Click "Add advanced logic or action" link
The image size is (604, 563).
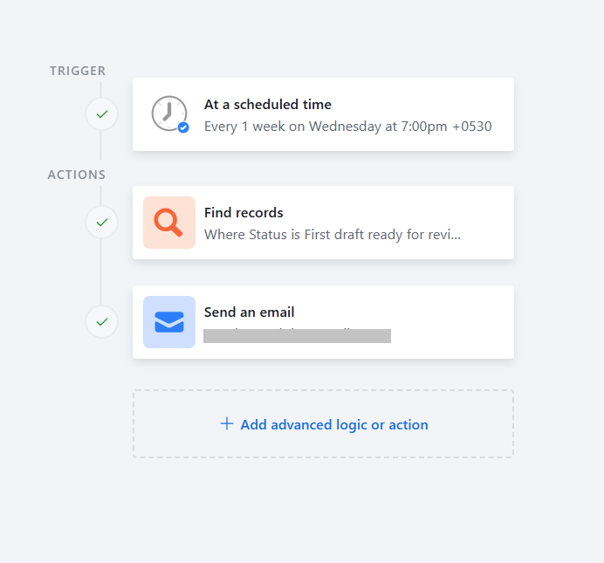point(334,425)
